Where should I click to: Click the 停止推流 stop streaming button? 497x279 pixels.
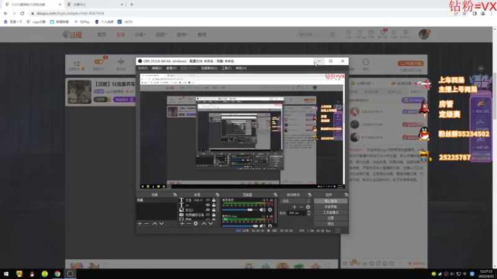[331, 201]
